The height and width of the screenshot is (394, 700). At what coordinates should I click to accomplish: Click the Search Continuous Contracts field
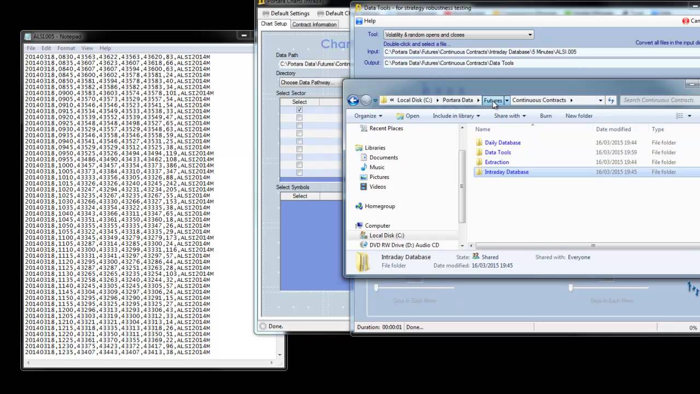(659, 100)
